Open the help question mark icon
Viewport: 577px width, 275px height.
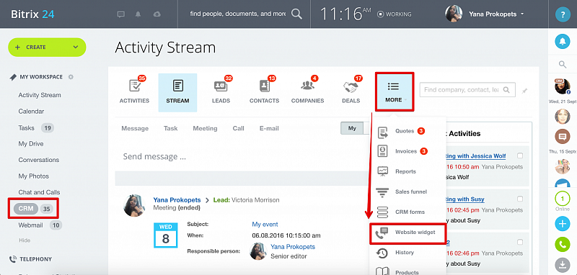563,14
